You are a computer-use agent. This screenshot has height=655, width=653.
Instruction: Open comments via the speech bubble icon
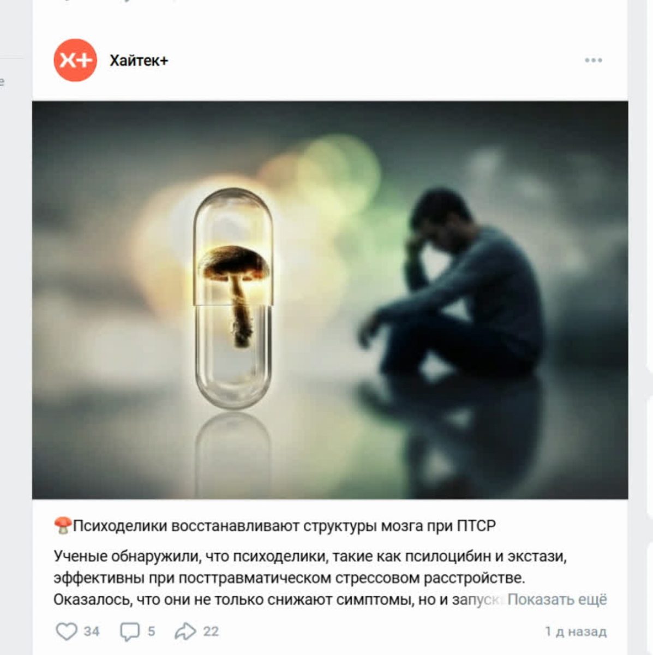130,632
